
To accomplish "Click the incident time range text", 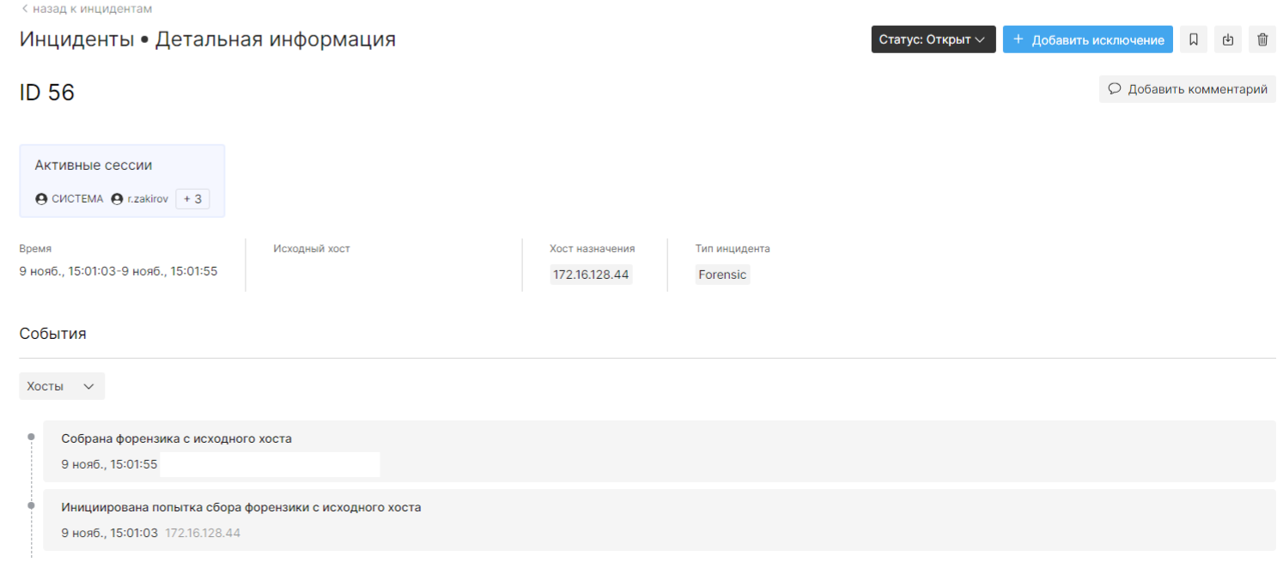I will click(119, 271).
